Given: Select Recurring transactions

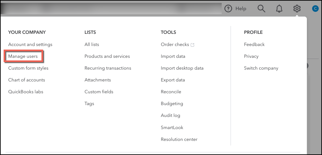Looking at the screenshot, I should point(108,68).
